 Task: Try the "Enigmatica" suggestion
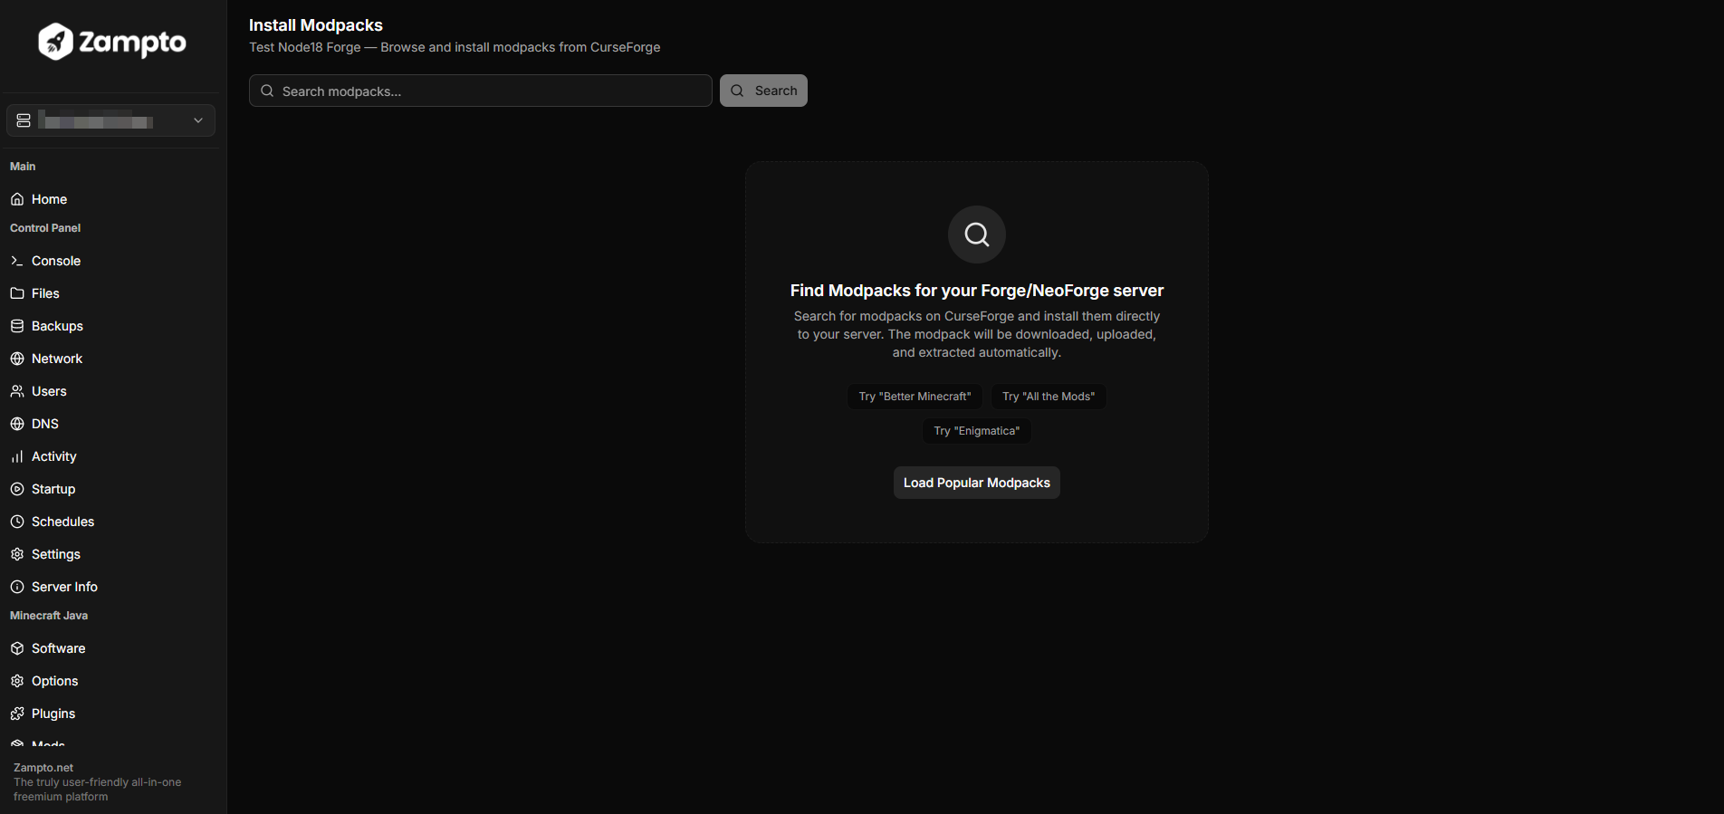pyautogui.click(x=977, y=431)
